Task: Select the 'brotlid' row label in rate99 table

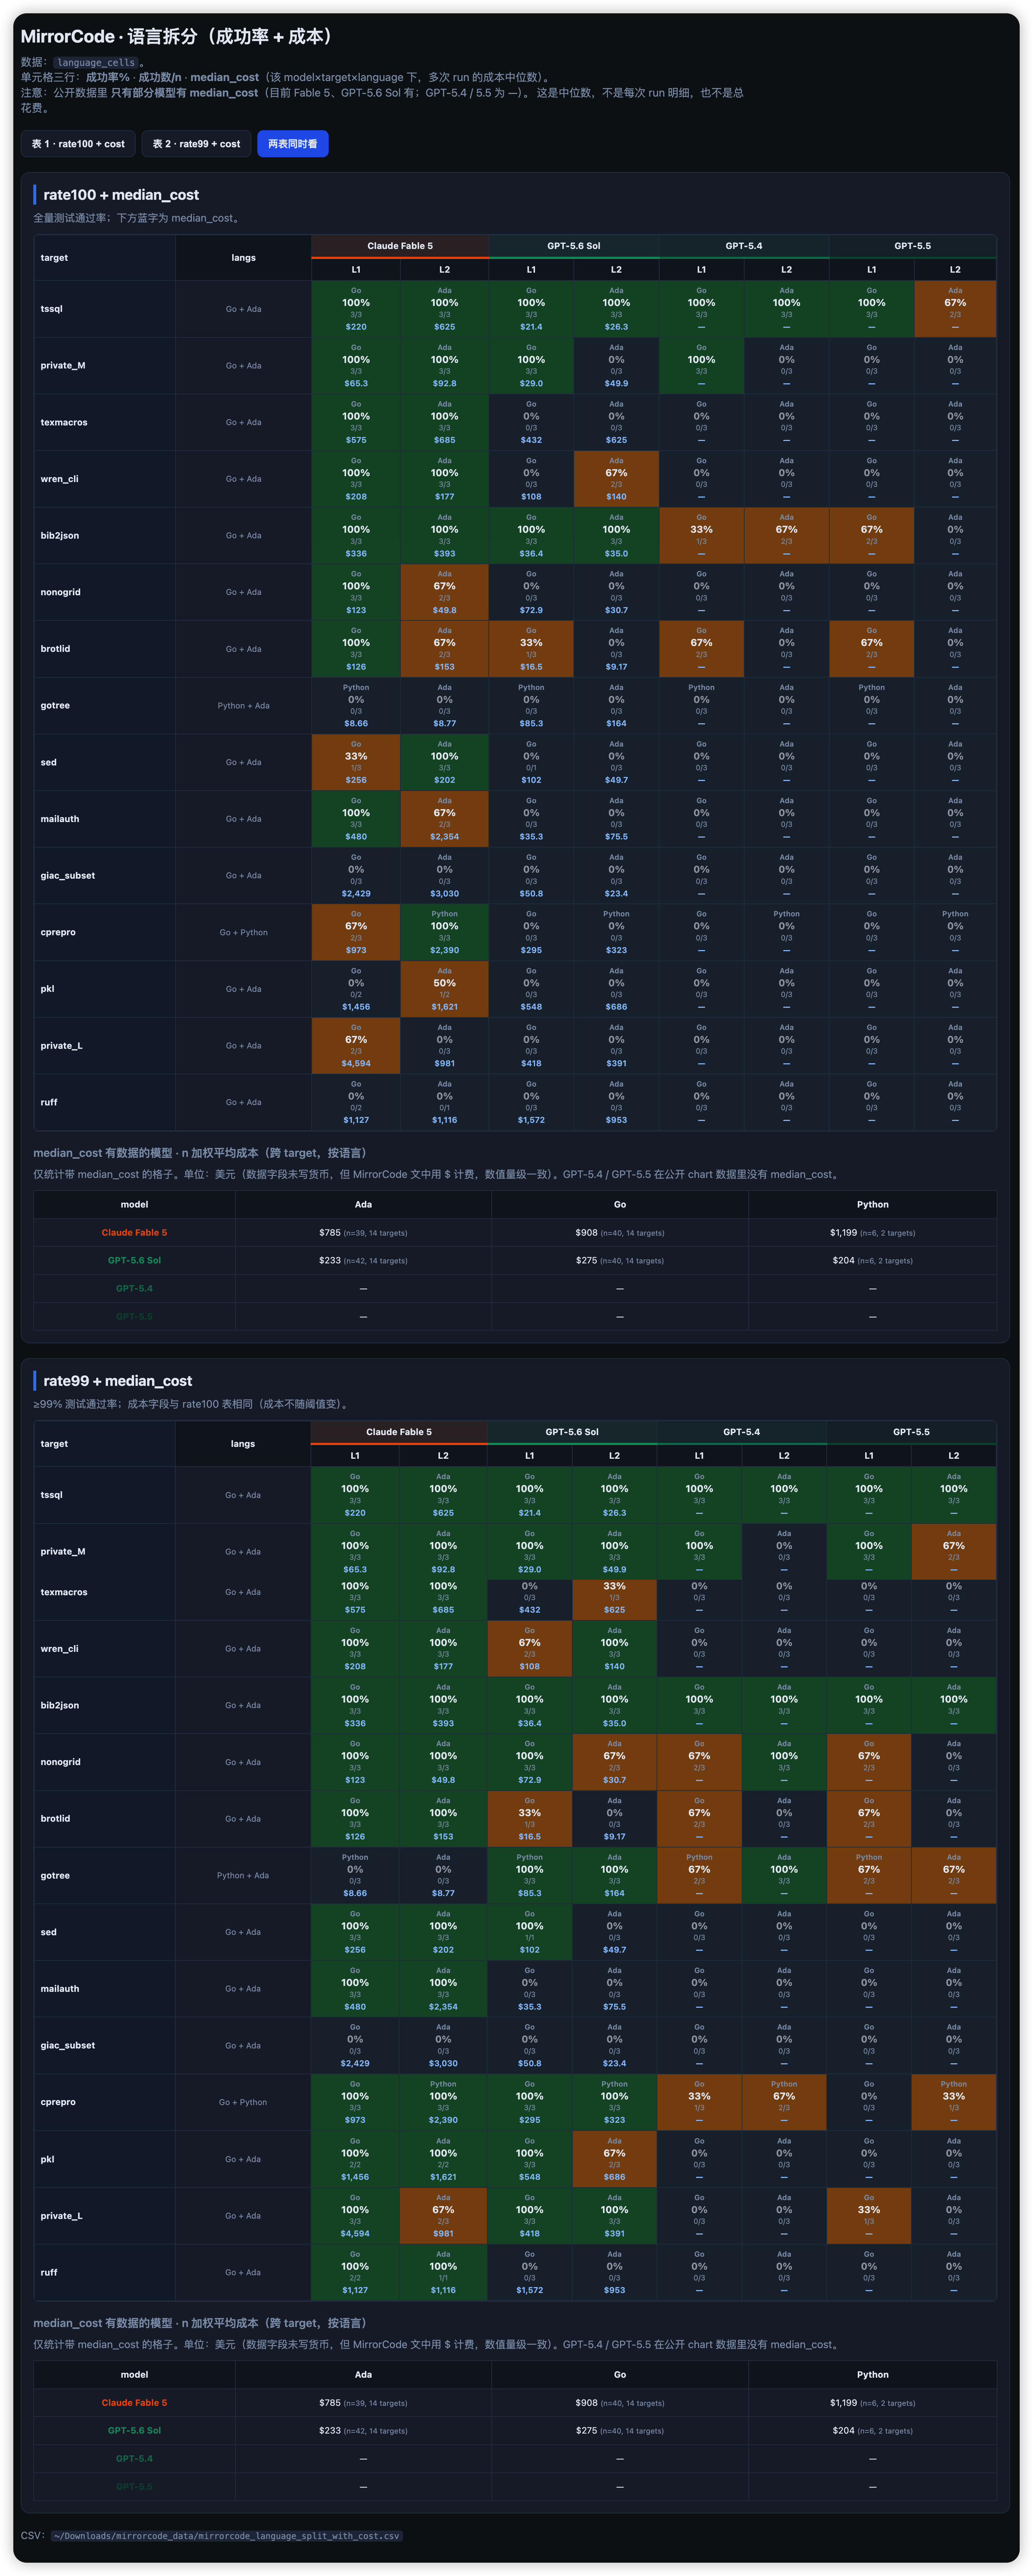Action: pyautogui.click(x=55, y=1819)
